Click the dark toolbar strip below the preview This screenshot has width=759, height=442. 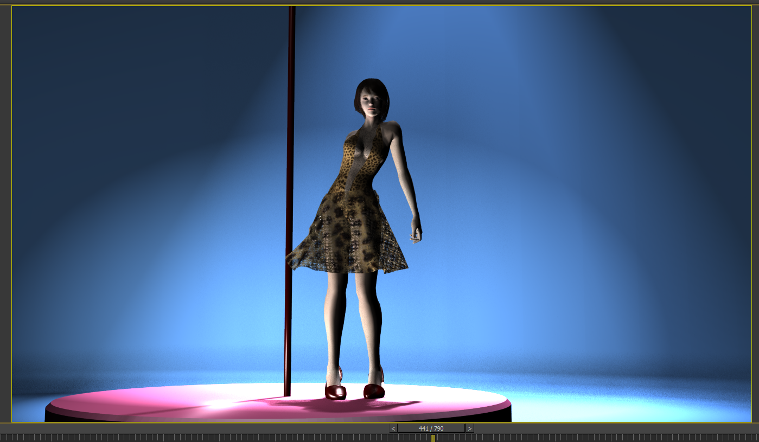point(217,428)
